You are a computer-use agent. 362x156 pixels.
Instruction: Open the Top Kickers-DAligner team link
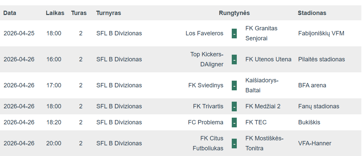(207, 59)
